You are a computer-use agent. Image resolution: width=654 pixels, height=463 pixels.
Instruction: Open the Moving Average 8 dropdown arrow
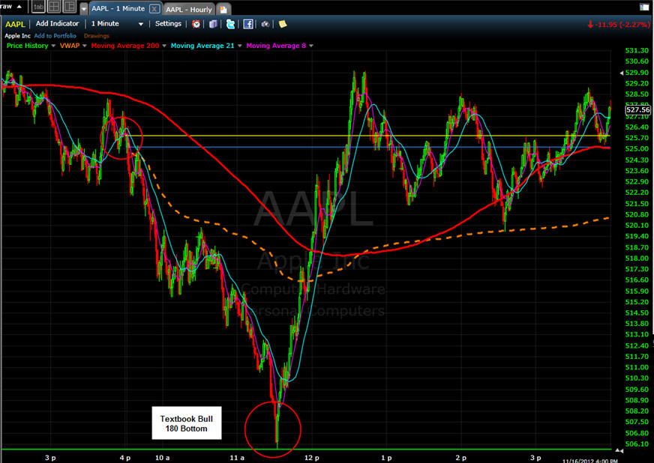(310, 46)
